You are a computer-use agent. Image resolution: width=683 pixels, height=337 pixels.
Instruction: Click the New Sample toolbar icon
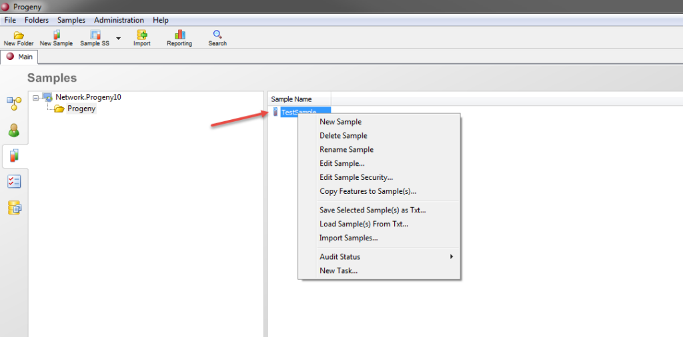(56, 35)
